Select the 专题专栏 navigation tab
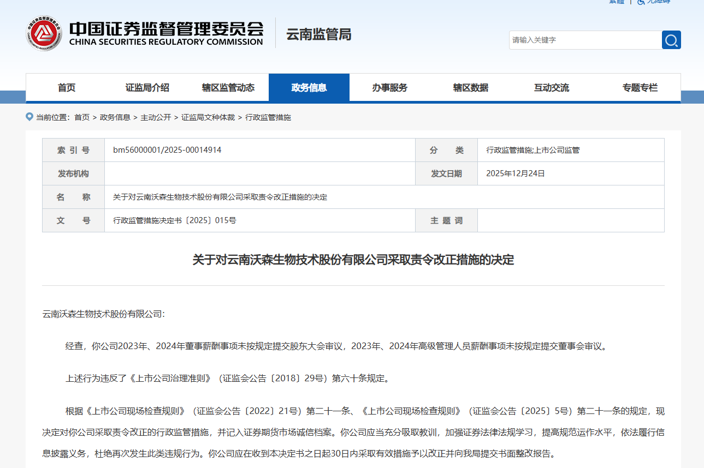Viewport: 704px width, 468px height. click(x=640, y=88)
